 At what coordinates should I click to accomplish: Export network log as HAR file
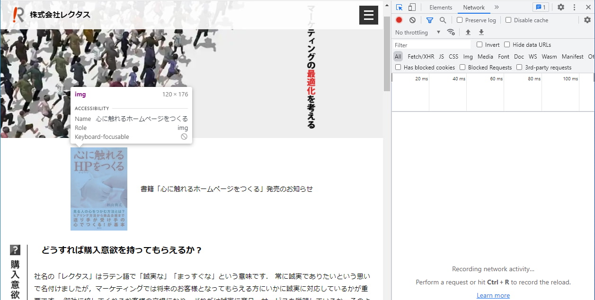pyautogui.click(x=481, y=32)
